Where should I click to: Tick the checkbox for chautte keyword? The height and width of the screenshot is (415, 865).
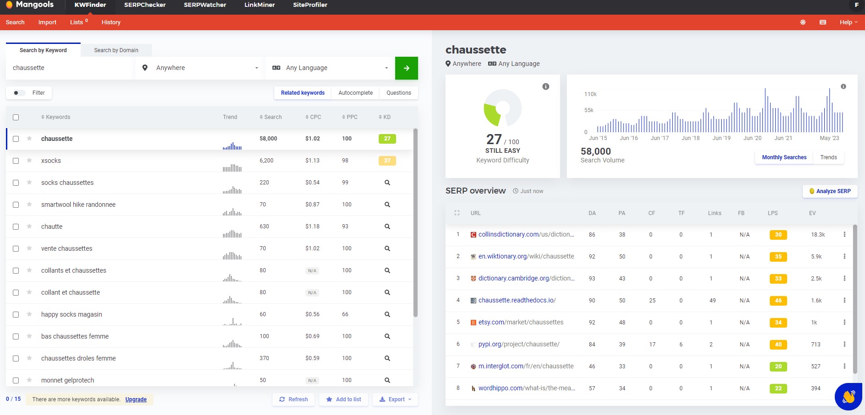point(16,226)
